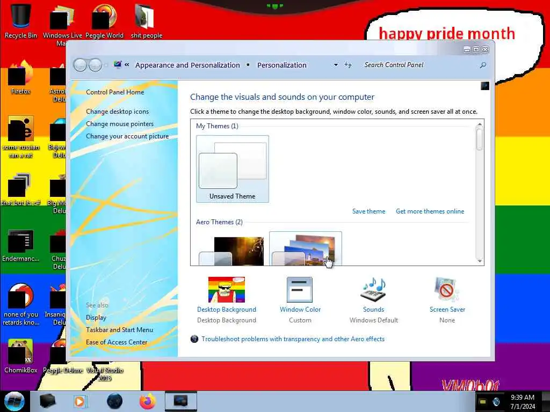The height and width of the screenshot is (412, 550).
Task: Click the Sounds text link
Action: pos(374,310)
